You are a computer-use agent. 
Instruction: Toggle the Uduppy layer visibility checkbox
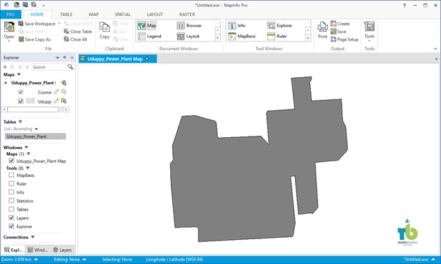[x=21, y=101]
